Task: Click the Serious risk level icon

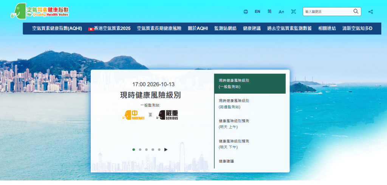Action: pos(167,115)
